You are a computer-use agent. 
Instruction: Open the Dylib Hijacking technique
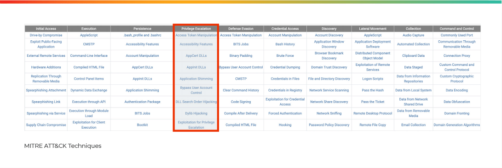[x=196, y=113]
